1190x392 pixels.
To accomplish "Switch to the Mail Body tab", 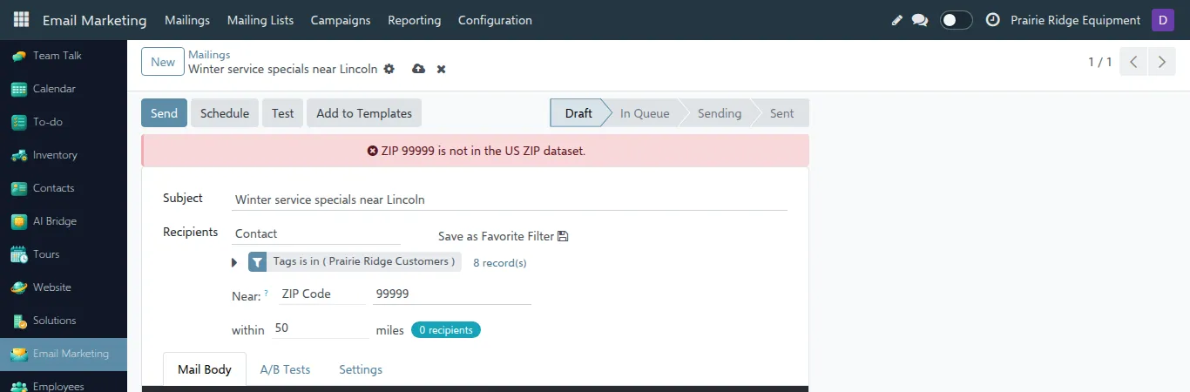I will (205, 369).
